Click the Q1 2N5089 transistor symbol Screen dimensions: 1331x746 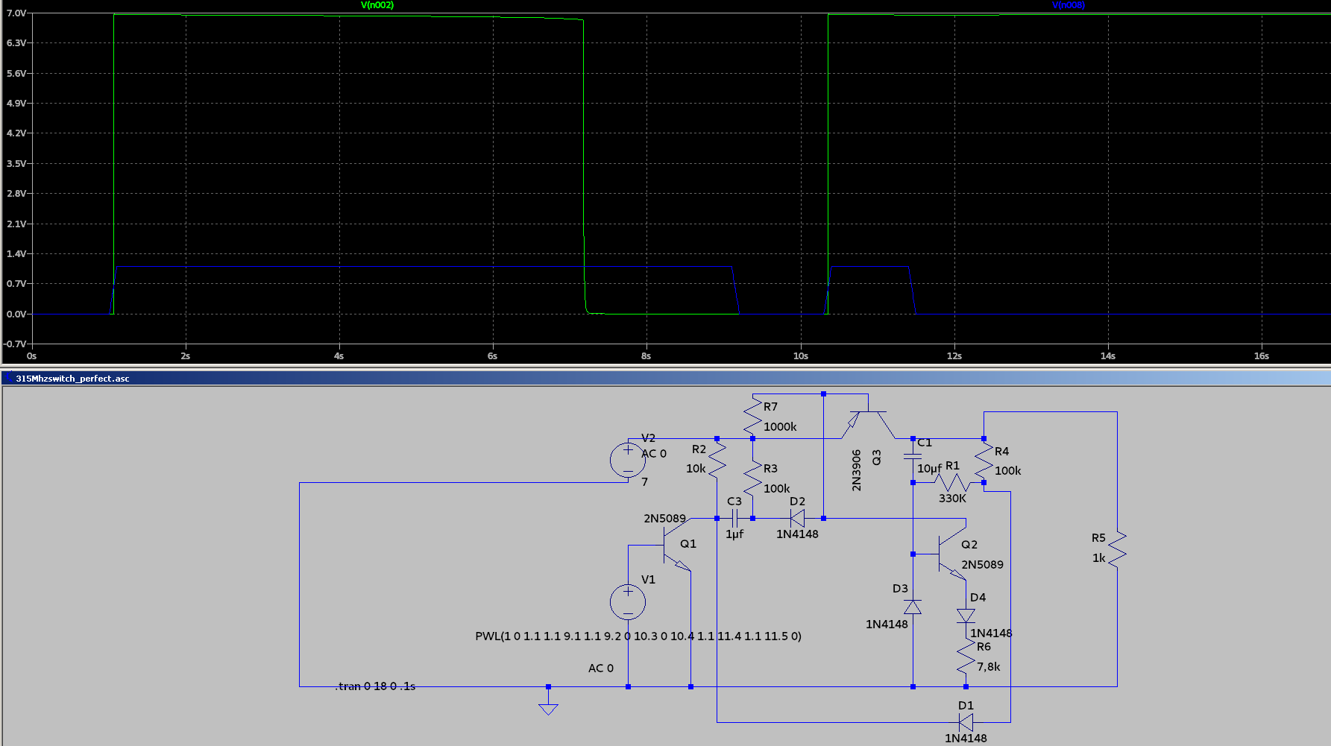point(675,546)
